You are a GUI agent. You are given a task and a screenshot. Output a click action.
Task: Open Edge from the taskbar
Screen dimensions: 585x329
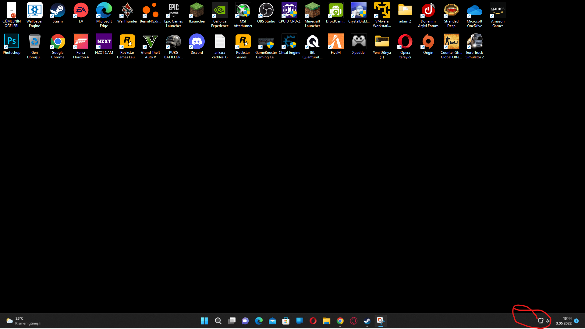coord(259,321)
